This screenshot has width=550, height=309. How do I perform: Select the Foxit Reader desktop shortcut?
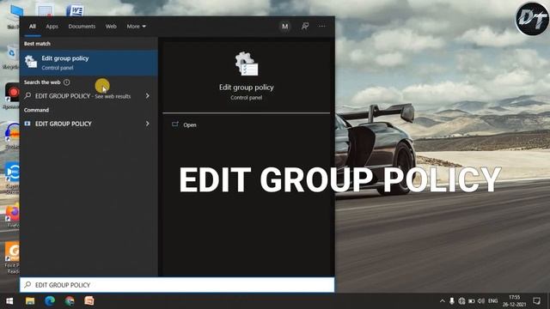pyautogui.click(x=13, y=257)
